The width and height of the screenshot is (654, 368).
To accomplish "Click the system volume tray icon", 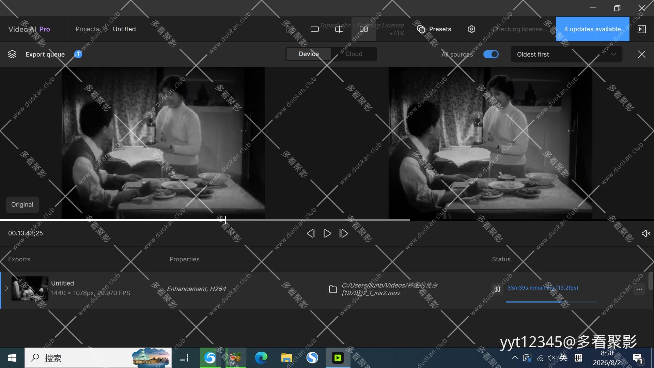I will pyautogui.click(x=551, y=358).
